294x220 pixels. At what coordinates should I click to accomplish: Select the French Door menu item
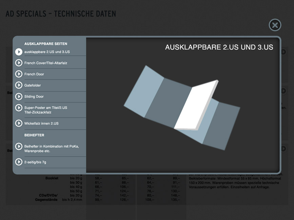pyautogui.click(x=34, y=74)
